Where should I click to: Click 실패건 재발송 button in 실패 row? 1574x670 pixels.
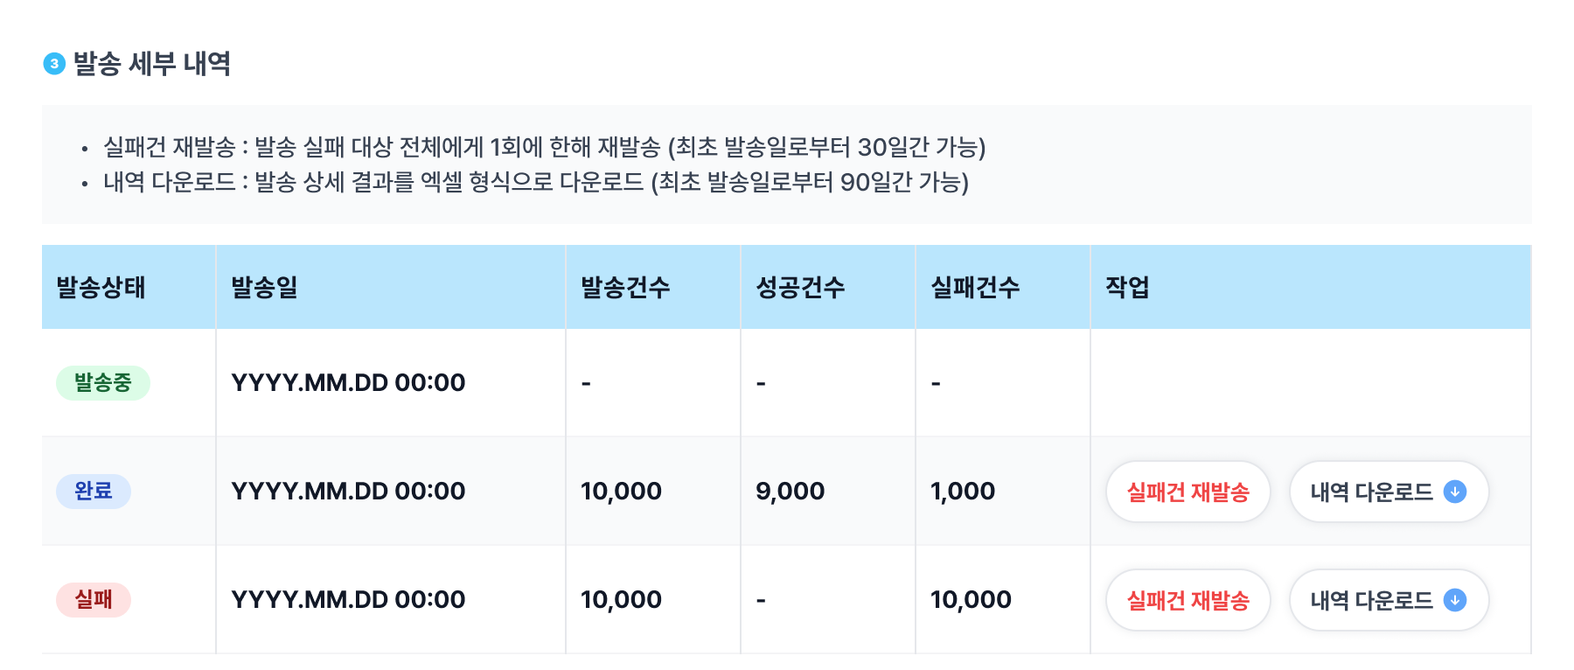[x=1188, y=600]
